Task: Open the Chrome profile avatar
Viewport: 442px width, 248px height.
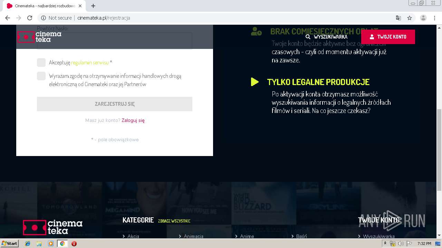Action: 423,18
